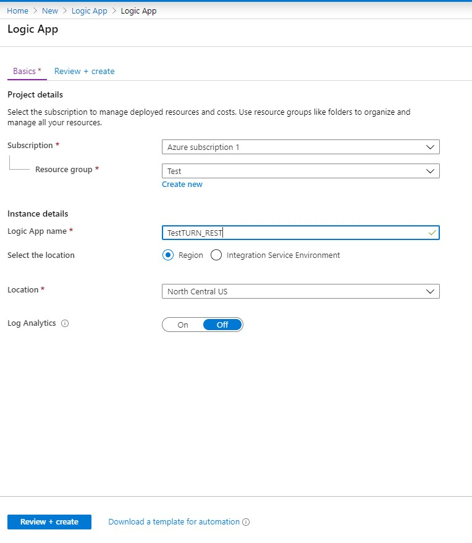The height and width of the screenshot is (543, 472).
Task: Click the blue Review + create button
Action: (x=49, y=522)
